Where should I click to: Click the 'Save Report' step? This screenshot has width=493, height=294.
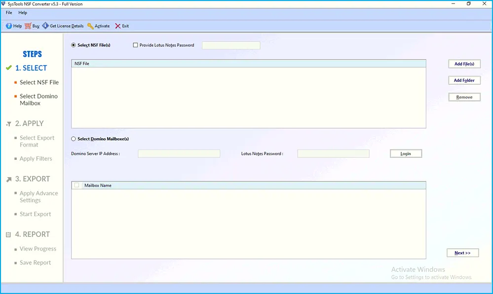[x=35, y=262]
